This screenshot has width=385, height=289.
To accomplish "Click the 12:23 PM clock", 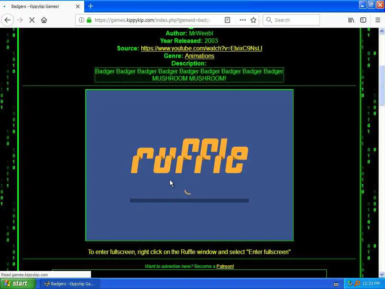I will click(x=371, y=284).
